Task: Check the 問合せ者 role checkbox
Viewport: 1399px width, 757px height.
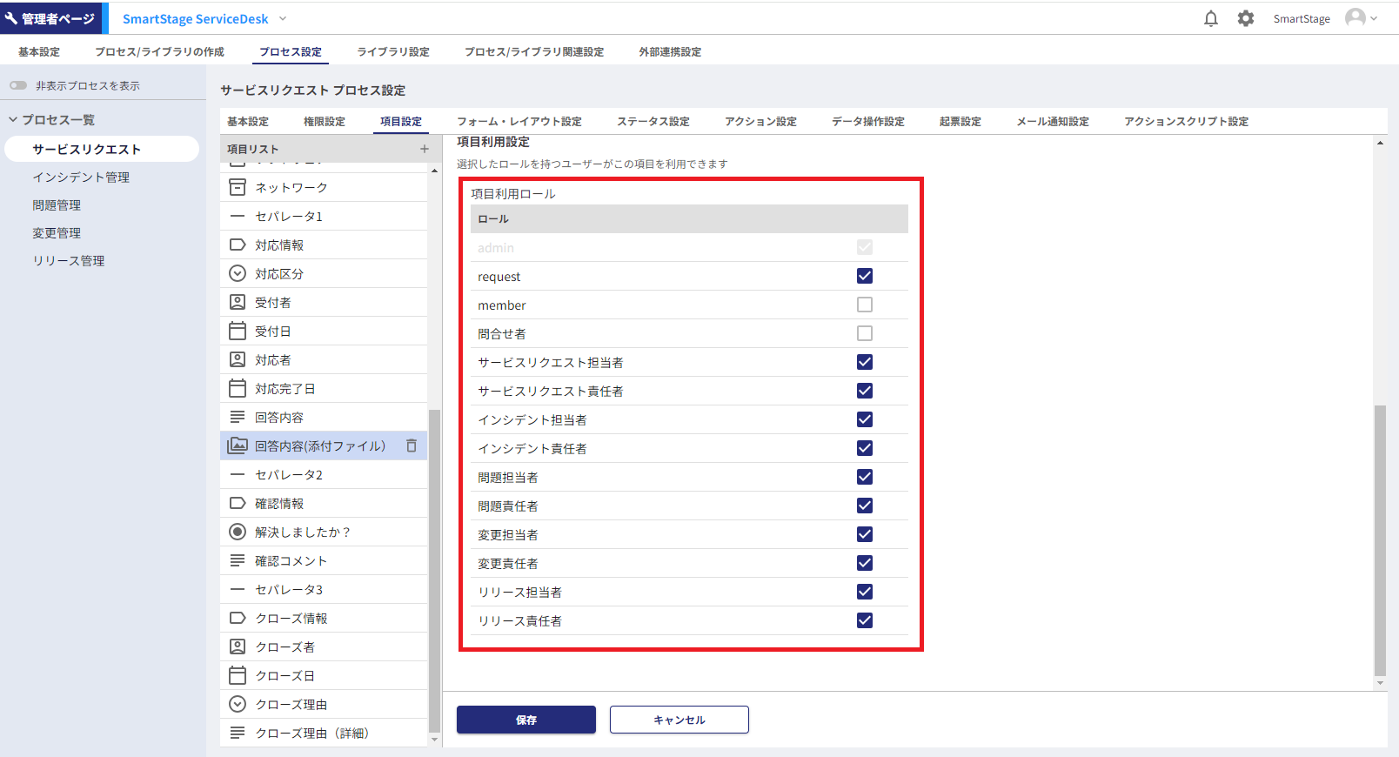Action: point(864,333)
